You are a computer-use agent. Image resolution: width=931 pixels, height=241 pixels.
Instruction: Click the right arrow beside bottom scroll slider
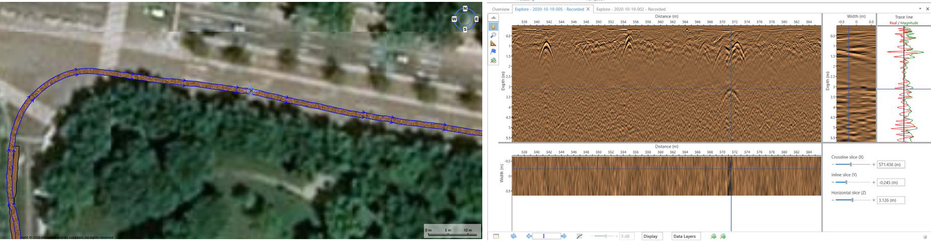tap(564, 236)
